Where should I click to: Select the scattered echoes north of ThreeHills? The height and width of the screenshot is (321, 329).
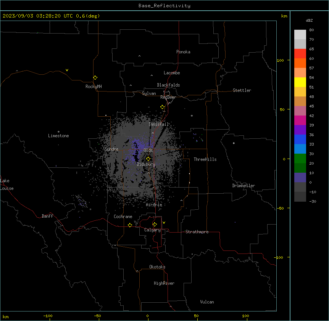click(x=198, y=137)
